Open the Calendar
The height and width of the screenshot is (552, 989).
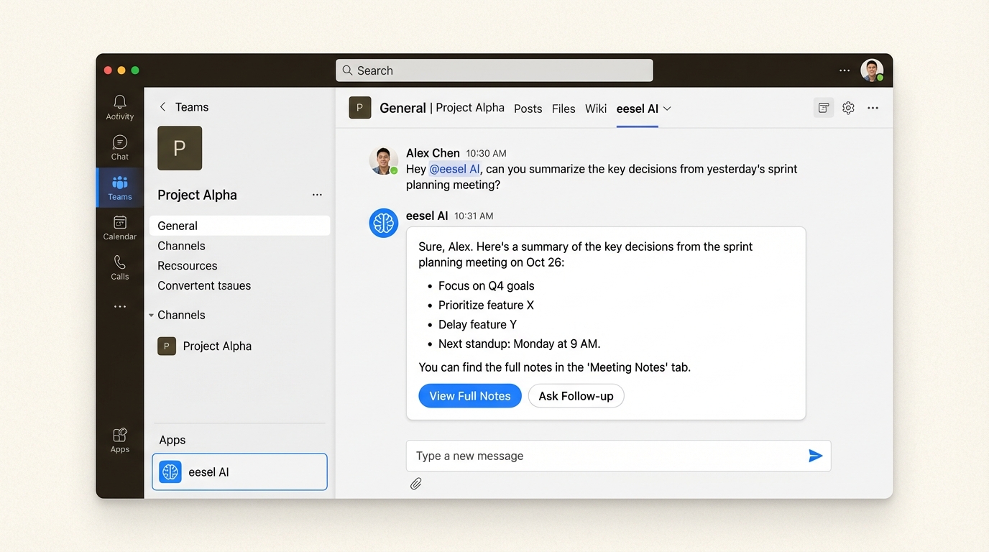click(x=119, y=229)
